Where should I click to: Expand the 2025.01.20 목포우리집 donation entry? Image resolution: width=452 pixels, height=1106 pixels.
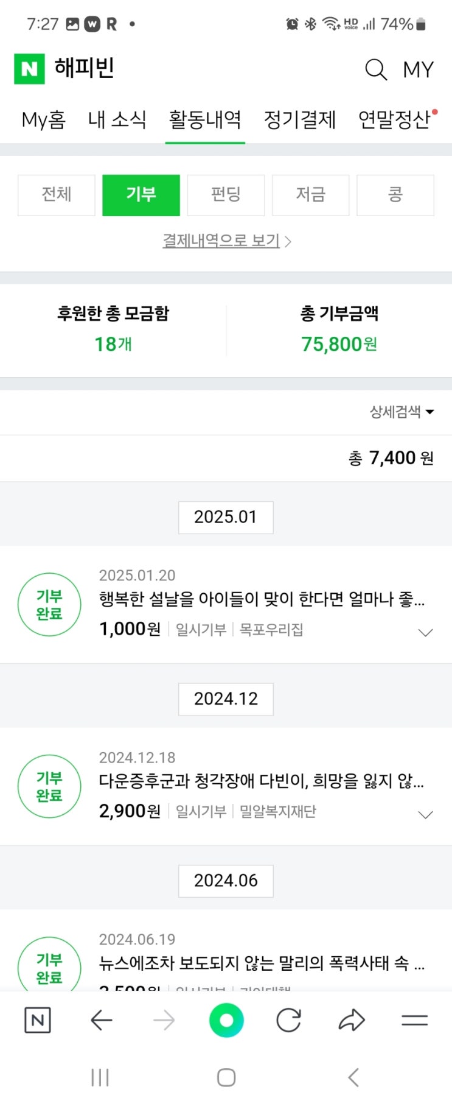click(x=426, y=632)
